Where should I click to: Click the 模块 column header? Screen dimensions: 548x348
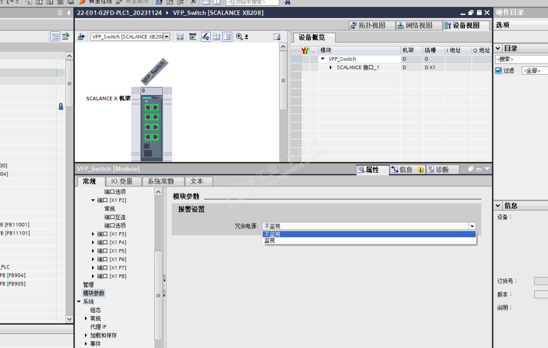[359, 50]
